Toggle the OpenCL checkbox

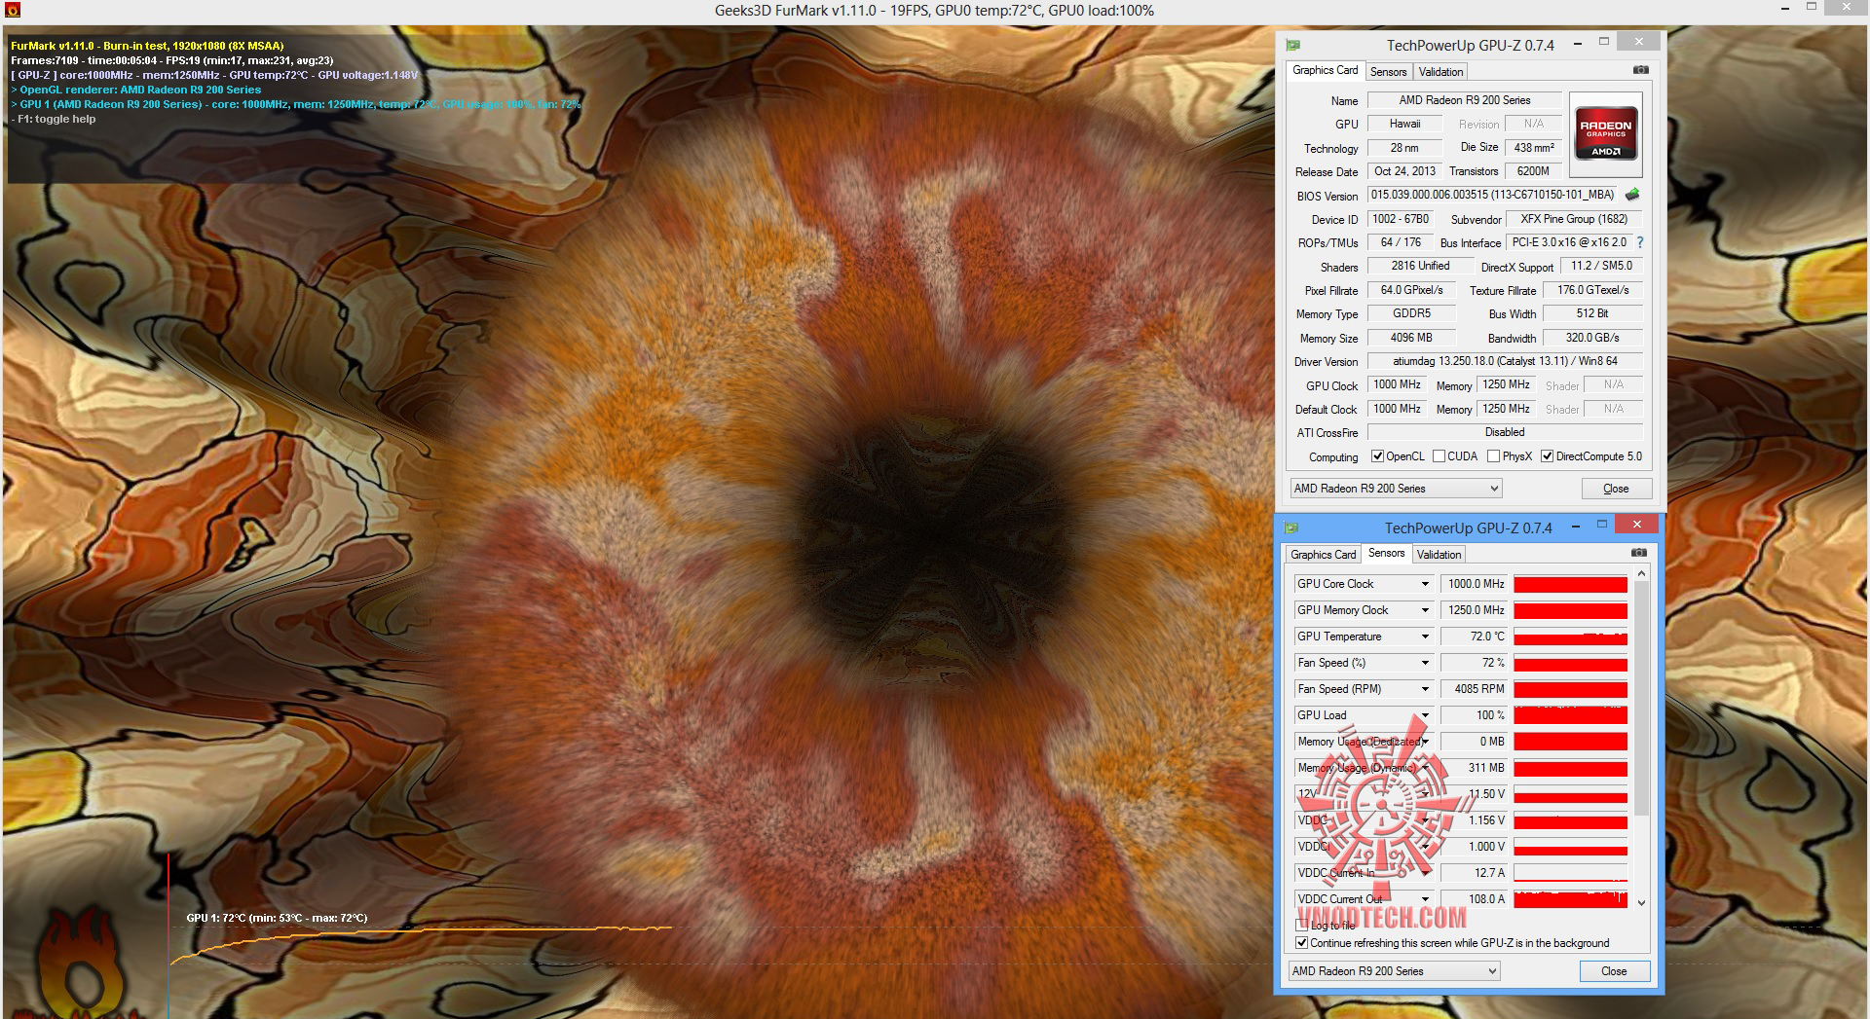(1377, 456)
